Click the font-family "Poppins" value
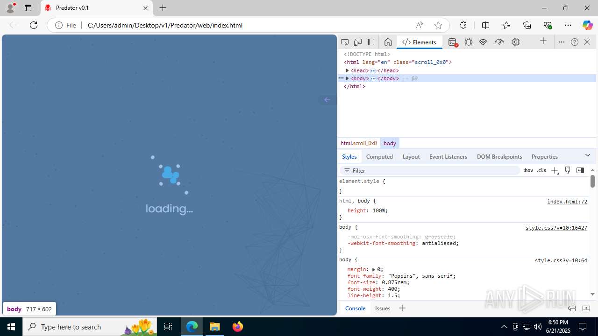Screen dimensions: 598x336 tap(420, 276)
